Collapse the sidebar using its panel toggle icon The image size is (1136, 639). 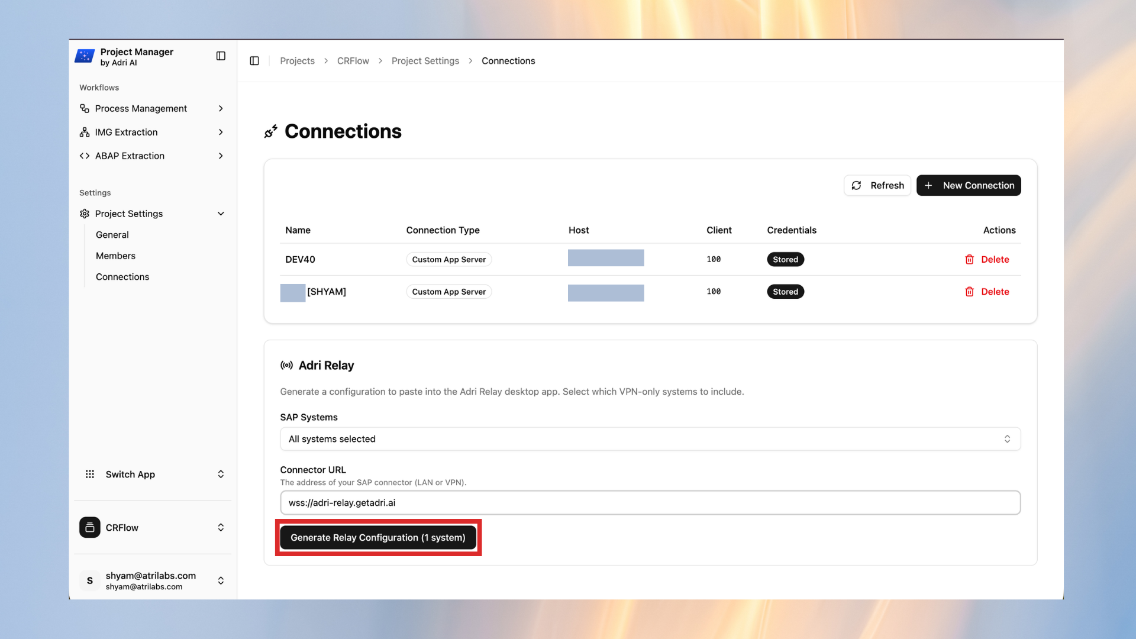pyautogui.click(x=221, y=55)
